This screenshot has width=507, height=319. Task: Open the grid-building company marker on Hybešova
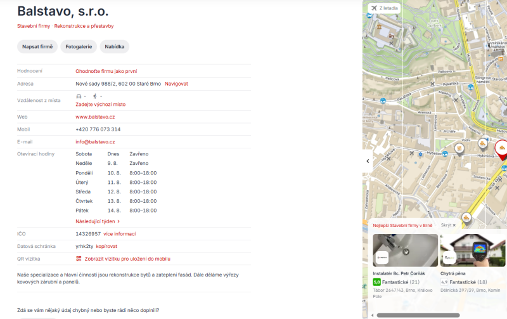pos(459,148)
